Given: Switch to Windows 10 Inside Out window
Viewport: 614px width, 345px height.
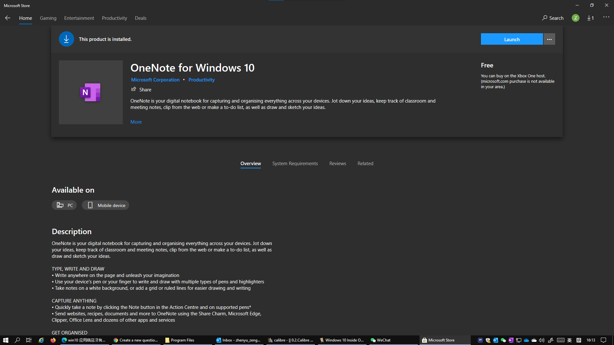Looking at the screenshot, I should (x=342, y=340).
